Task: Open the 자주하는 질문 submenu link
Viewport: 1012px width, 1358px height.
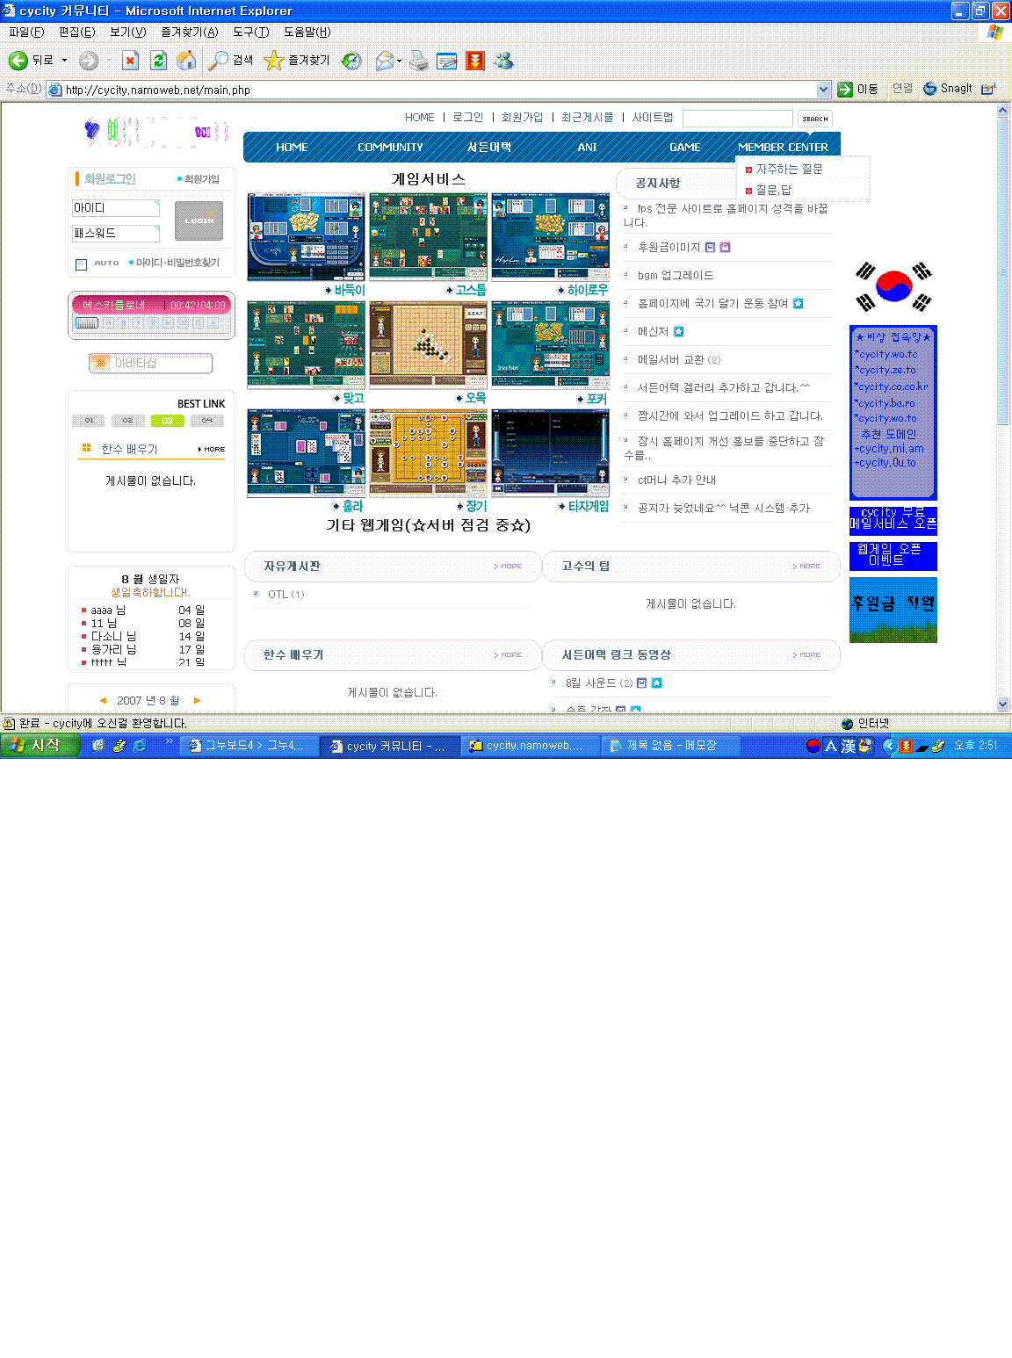Action: [x=789, y=170]
